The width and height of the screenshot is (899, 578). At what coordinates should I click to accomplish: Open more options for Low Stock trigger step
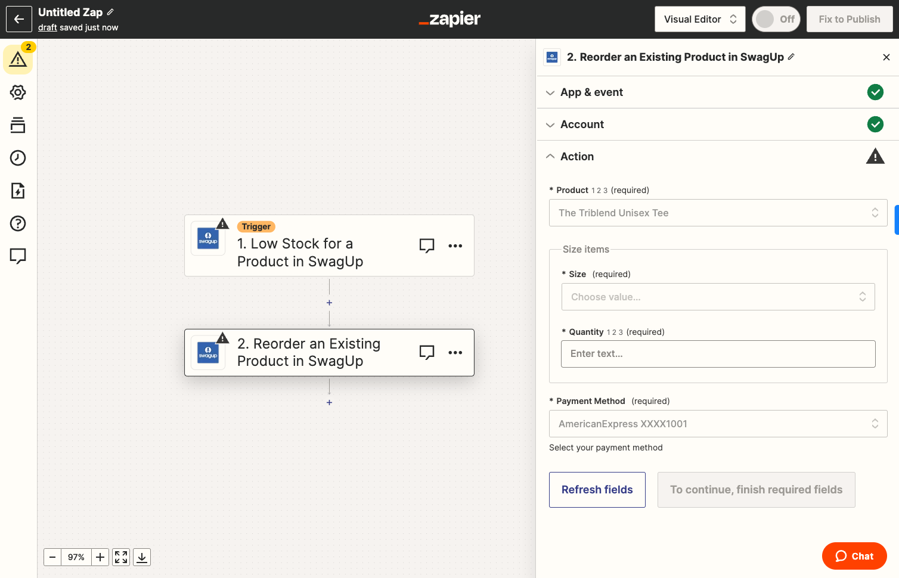[x=455, y=246]
